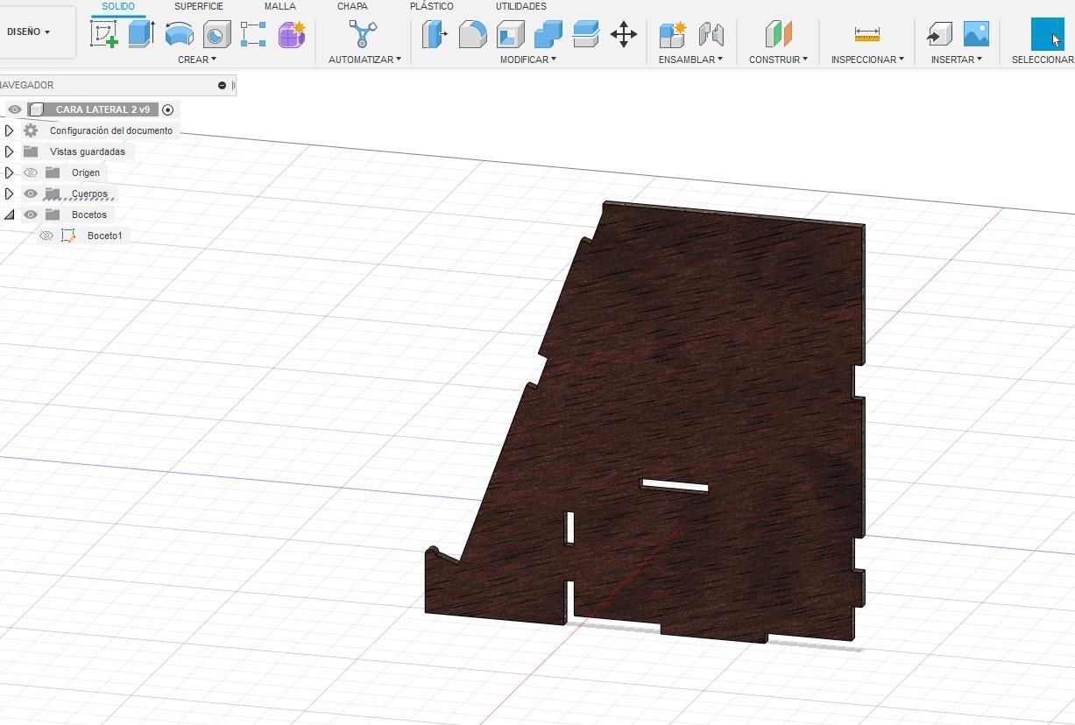Expand the Vistas guardadas tree node

tap(9, 151)
